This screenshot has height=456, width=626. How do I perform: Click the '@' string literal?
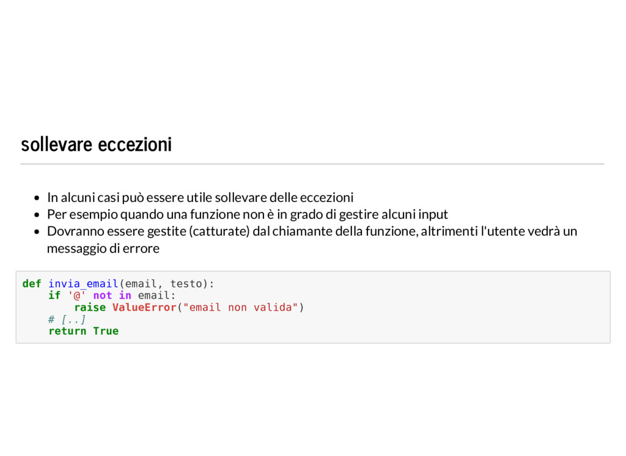click(76, 295)
